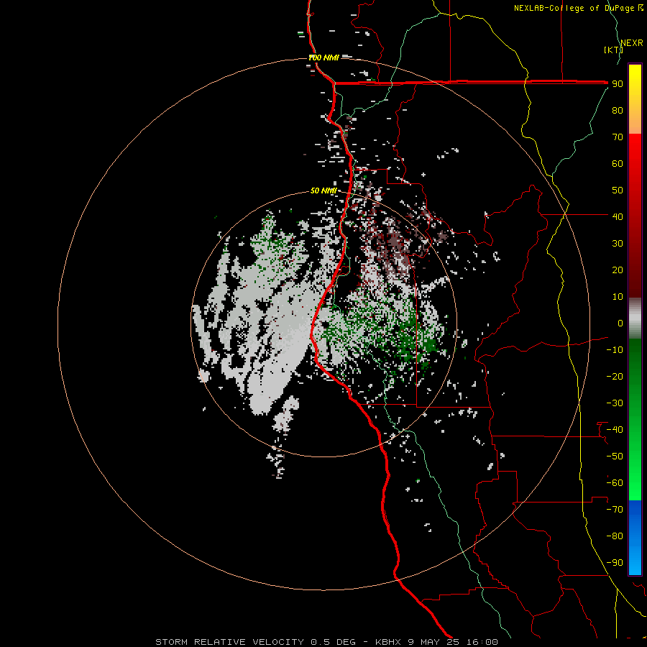Click the 90 value on velocity scale
647x647 pixels.
tap(618, 84)
